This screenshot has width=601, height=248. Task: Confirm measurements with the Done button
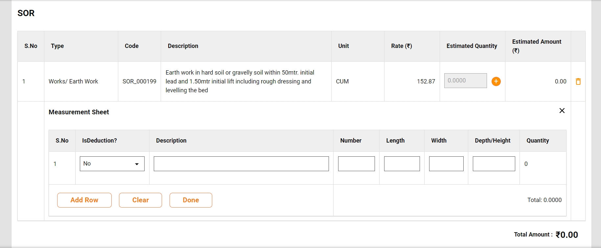point(191,200)
